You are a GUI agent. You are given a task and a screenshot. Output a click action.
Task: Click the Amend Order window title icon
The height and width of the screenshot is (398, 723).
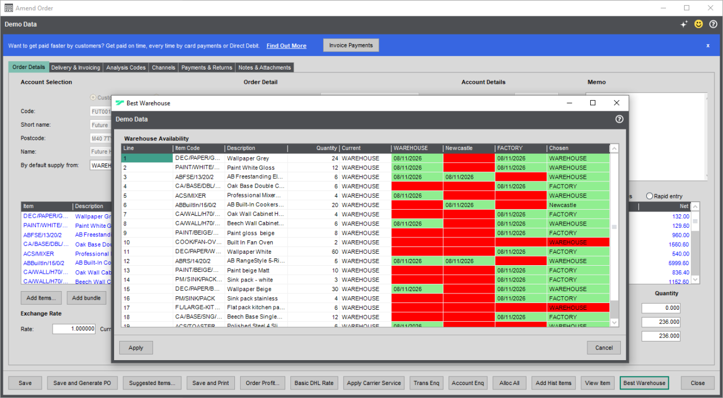coord(8,8)
